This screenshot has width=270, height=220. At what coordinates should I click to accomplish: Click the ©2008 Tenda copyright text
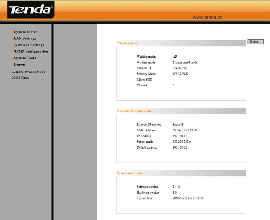[x=20, y=78]
